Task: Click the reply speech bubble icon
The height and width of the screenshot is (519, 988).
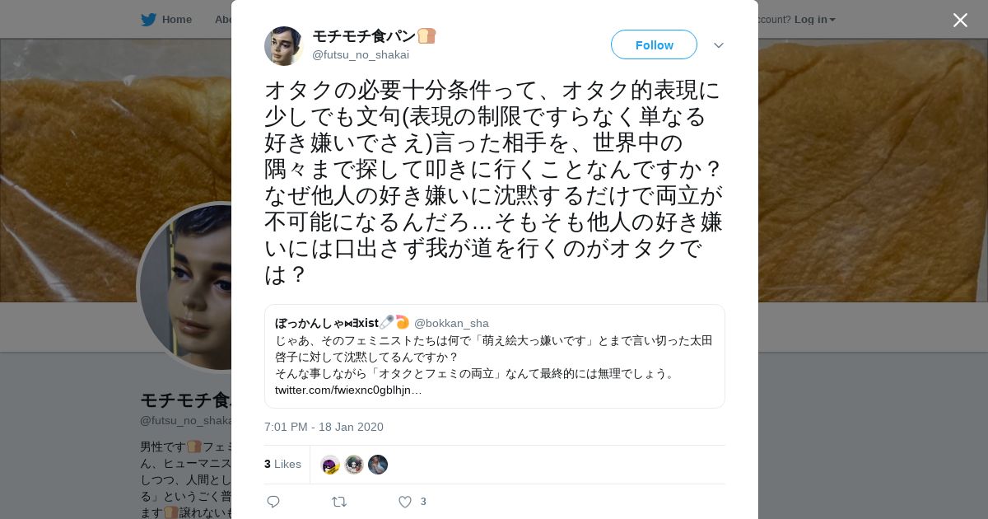Action: [273, 502]
